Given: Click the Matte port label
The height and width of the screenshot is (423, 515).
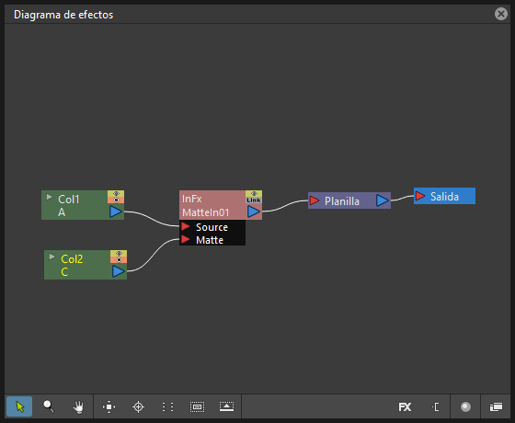Looking at the screenshot, I should click(210, 240).
